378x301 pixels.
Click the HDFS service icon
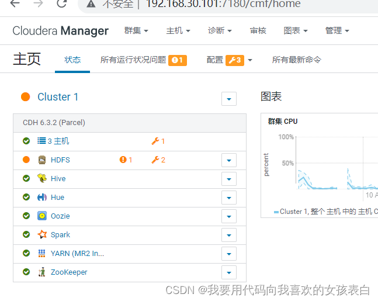tap(41, 160)
